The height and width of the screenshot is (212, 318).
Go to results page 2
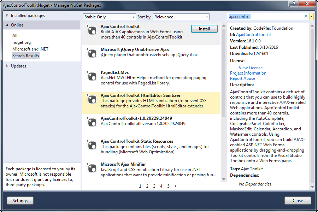pyautogui.click(x=147, y=186)
